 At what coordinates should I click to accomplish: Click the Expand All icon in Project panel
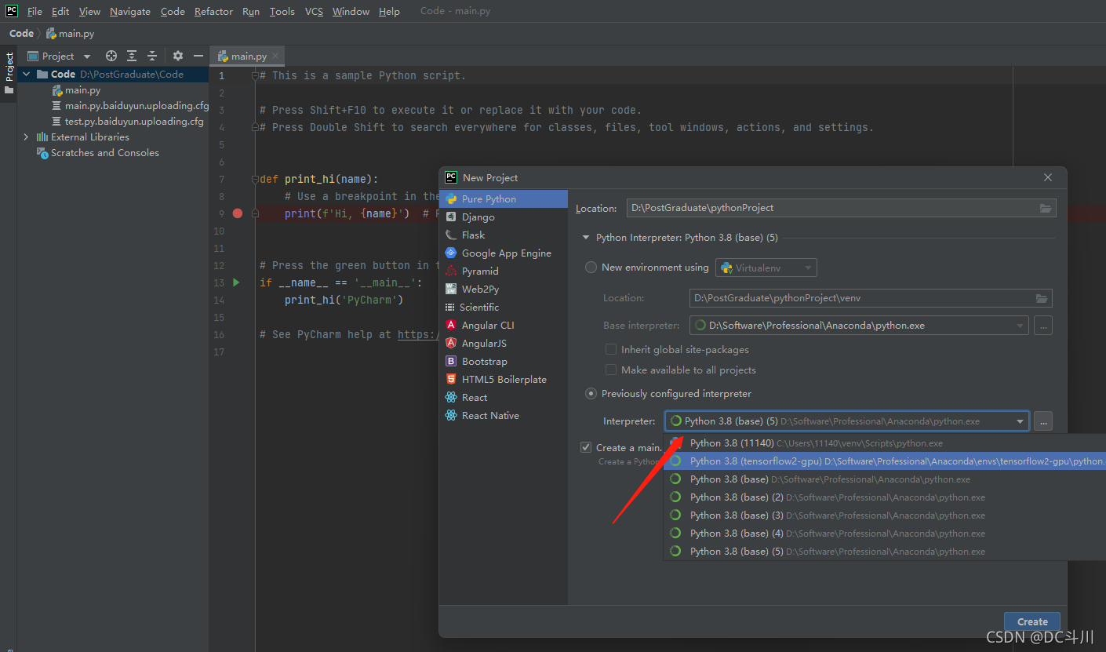click(132, 56)
